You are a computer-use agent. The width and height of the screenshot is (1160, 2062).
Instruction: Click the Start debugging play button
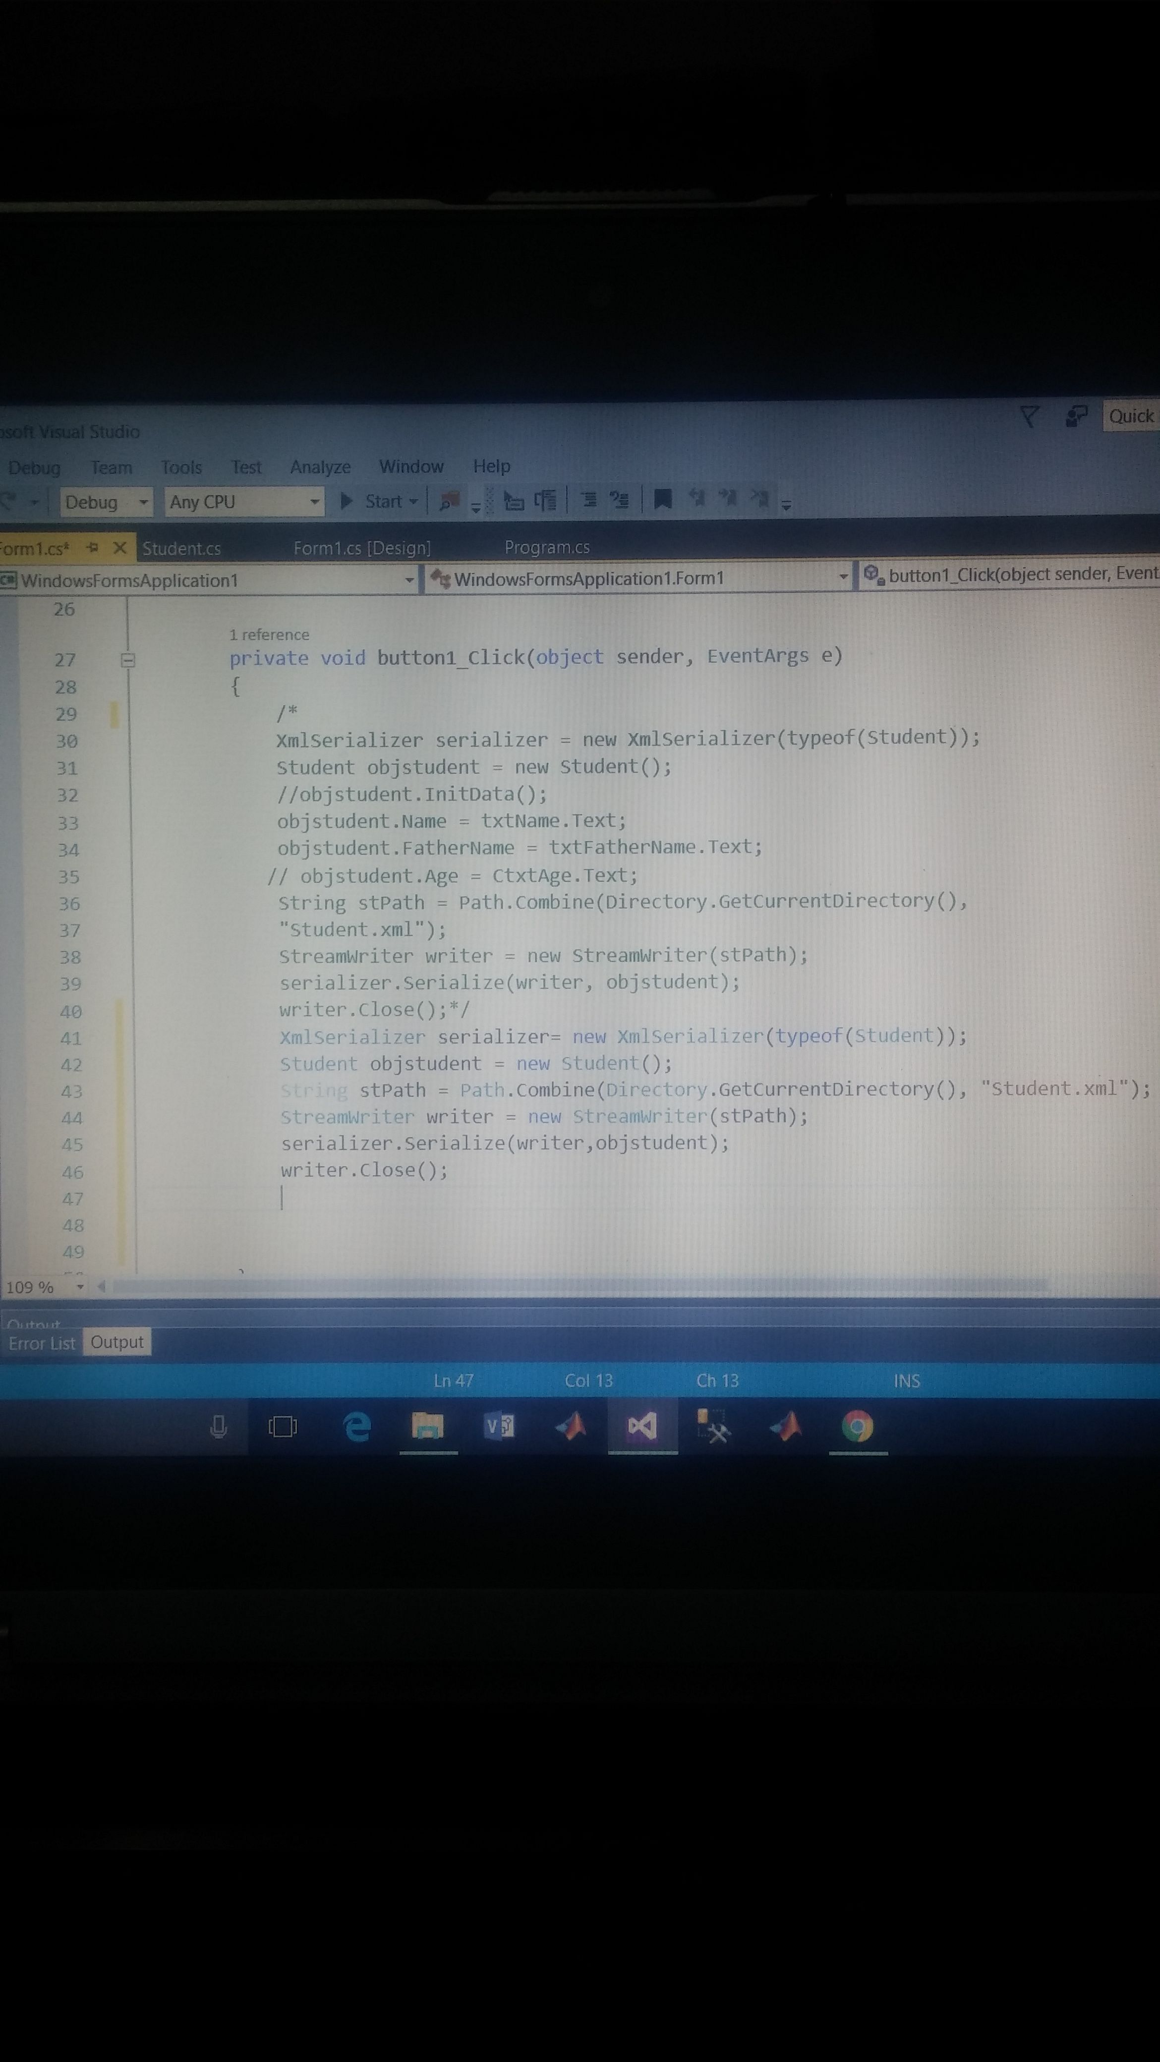347,501
